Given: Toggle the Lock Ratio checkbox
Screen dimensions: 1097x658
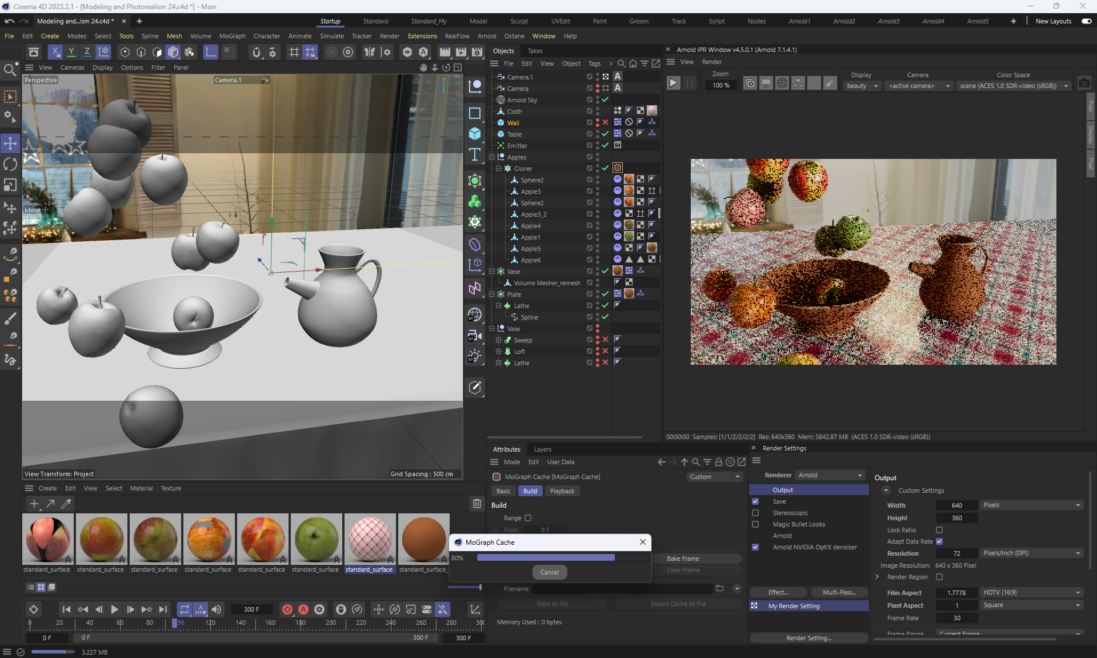Looking at the screenshot, I should (939, 530).
